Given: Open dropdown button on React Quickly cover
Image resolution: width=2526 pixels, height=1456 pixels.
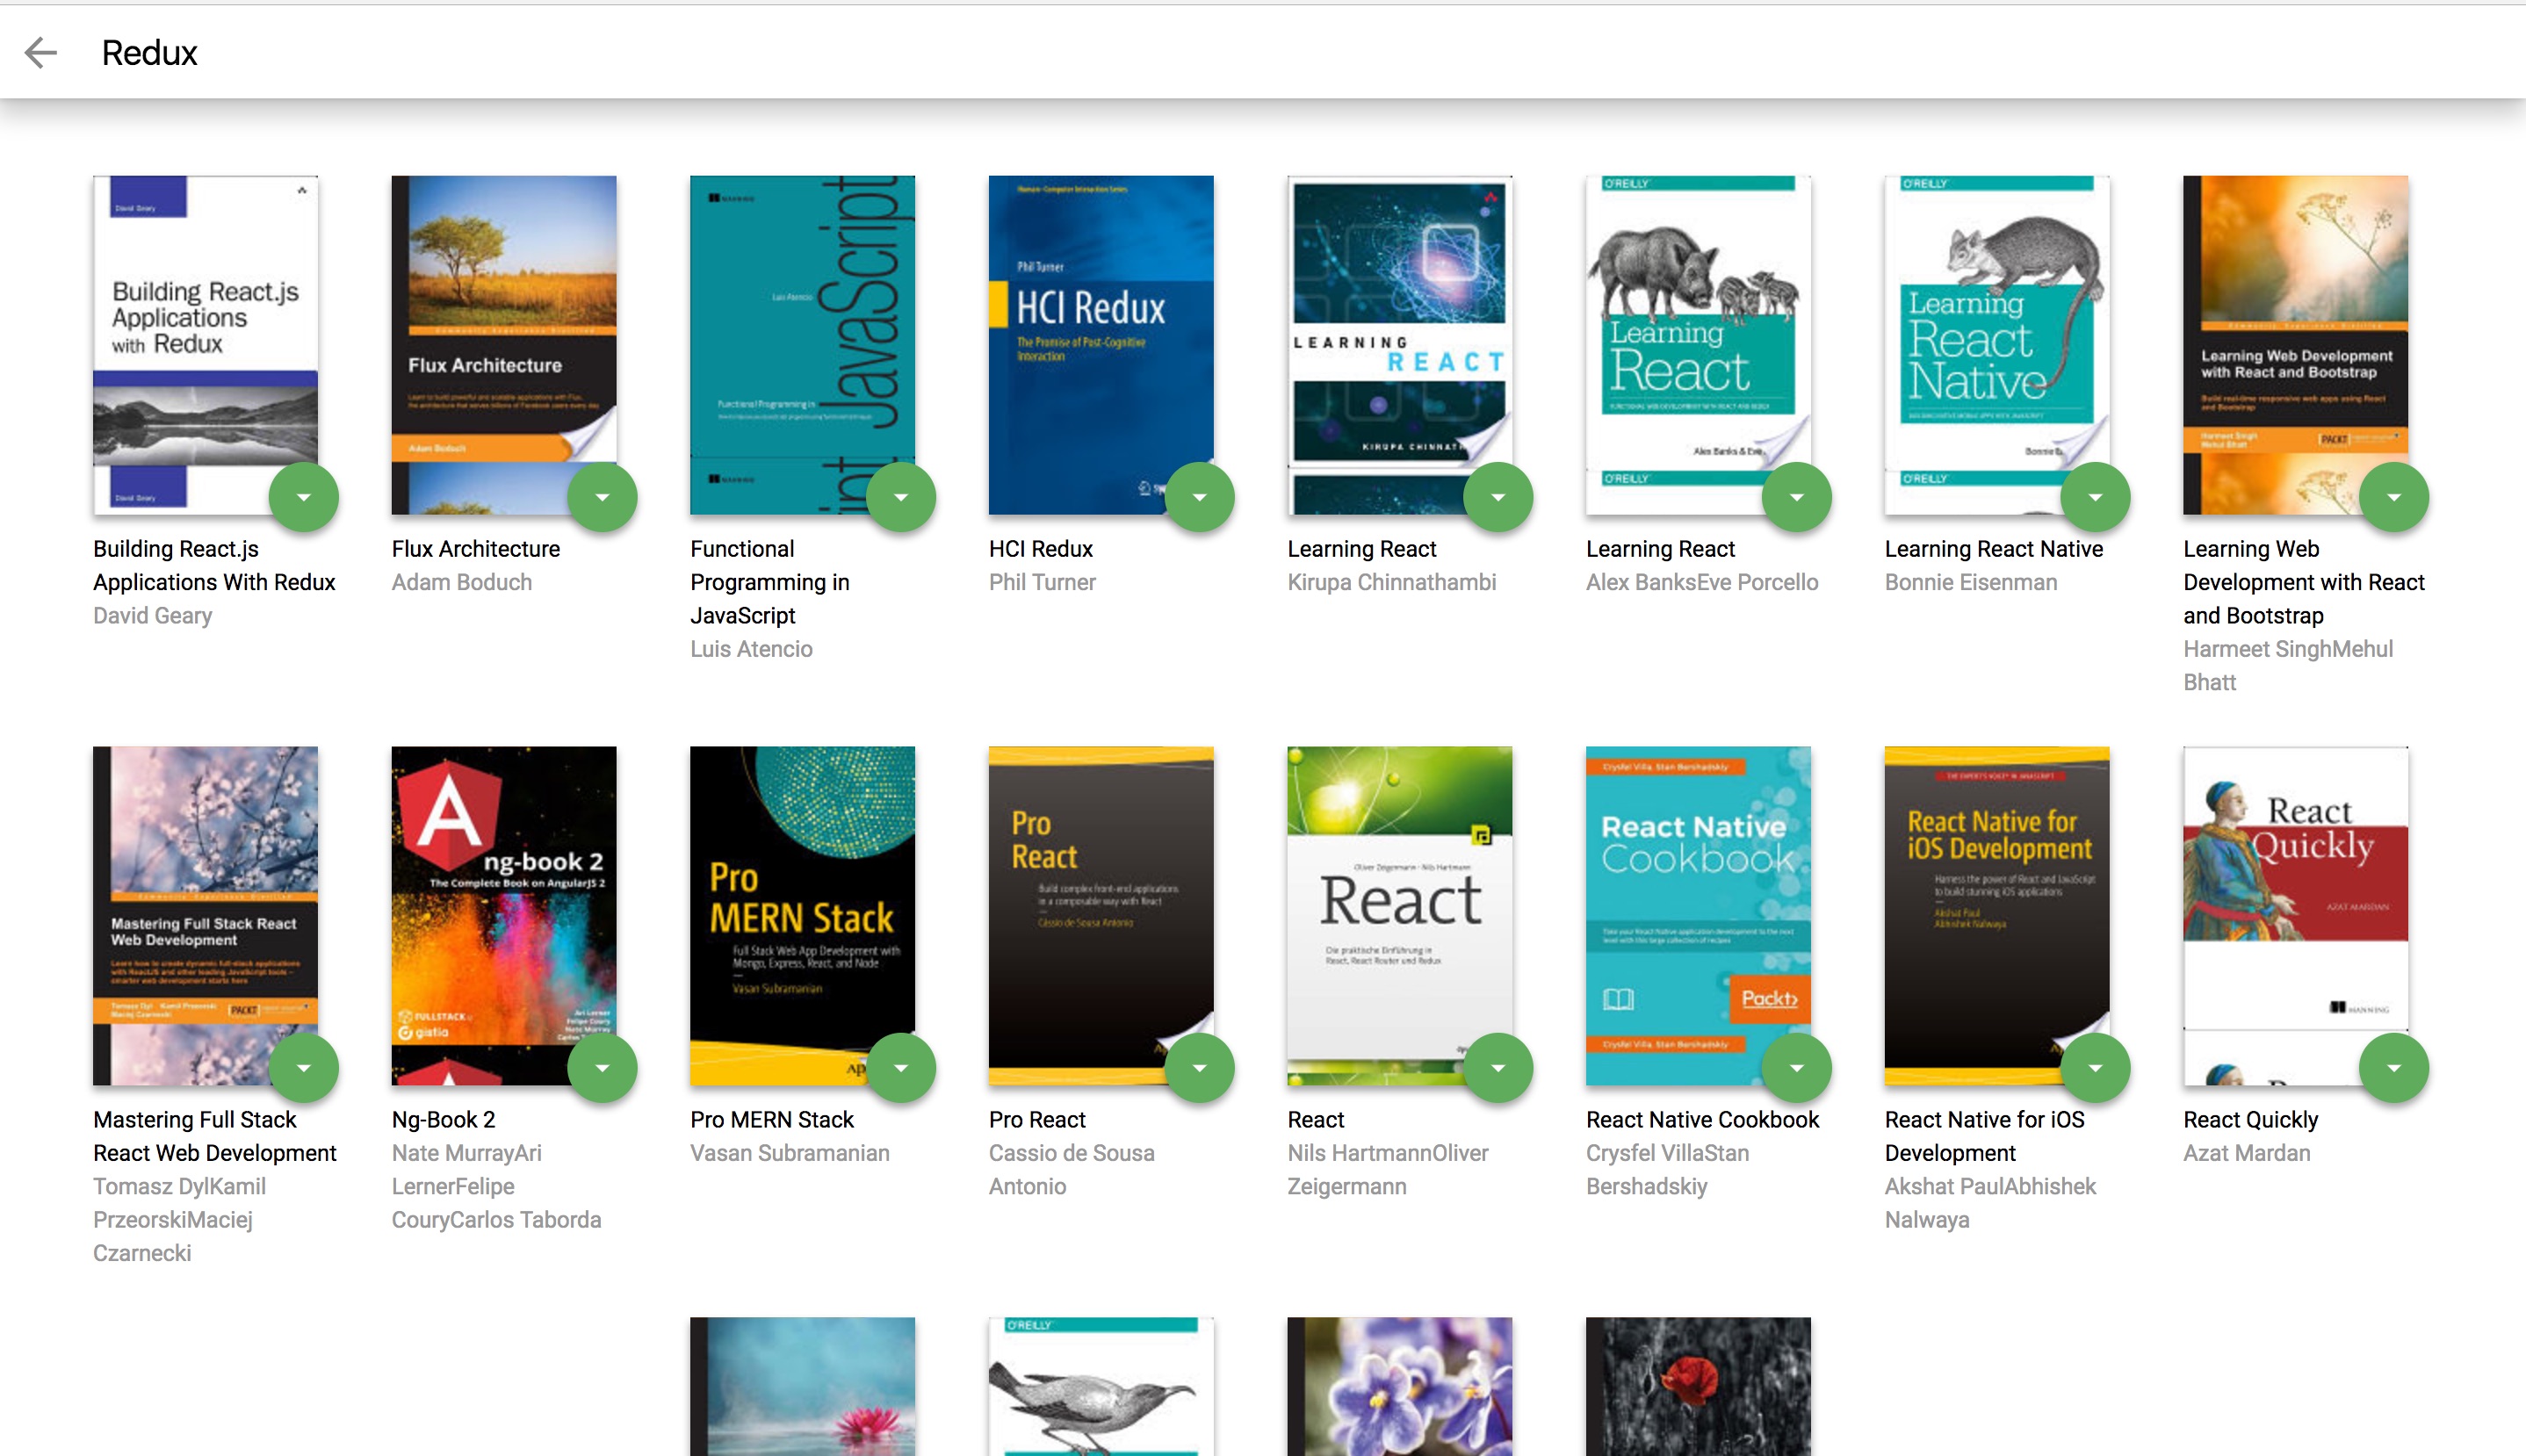Looking at the screenshot, I should pos(2394,1068).
